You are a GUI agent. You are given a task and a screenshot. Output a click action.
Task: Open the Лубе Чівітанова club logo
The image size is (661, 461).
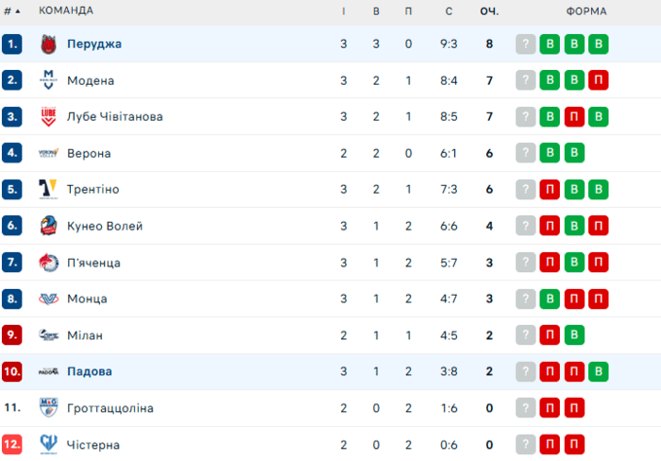(49, 117)
